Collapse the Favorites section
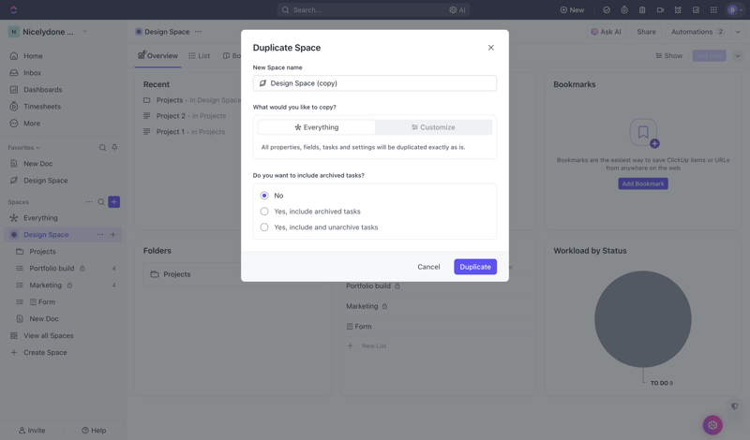 (x=24, y=148)
